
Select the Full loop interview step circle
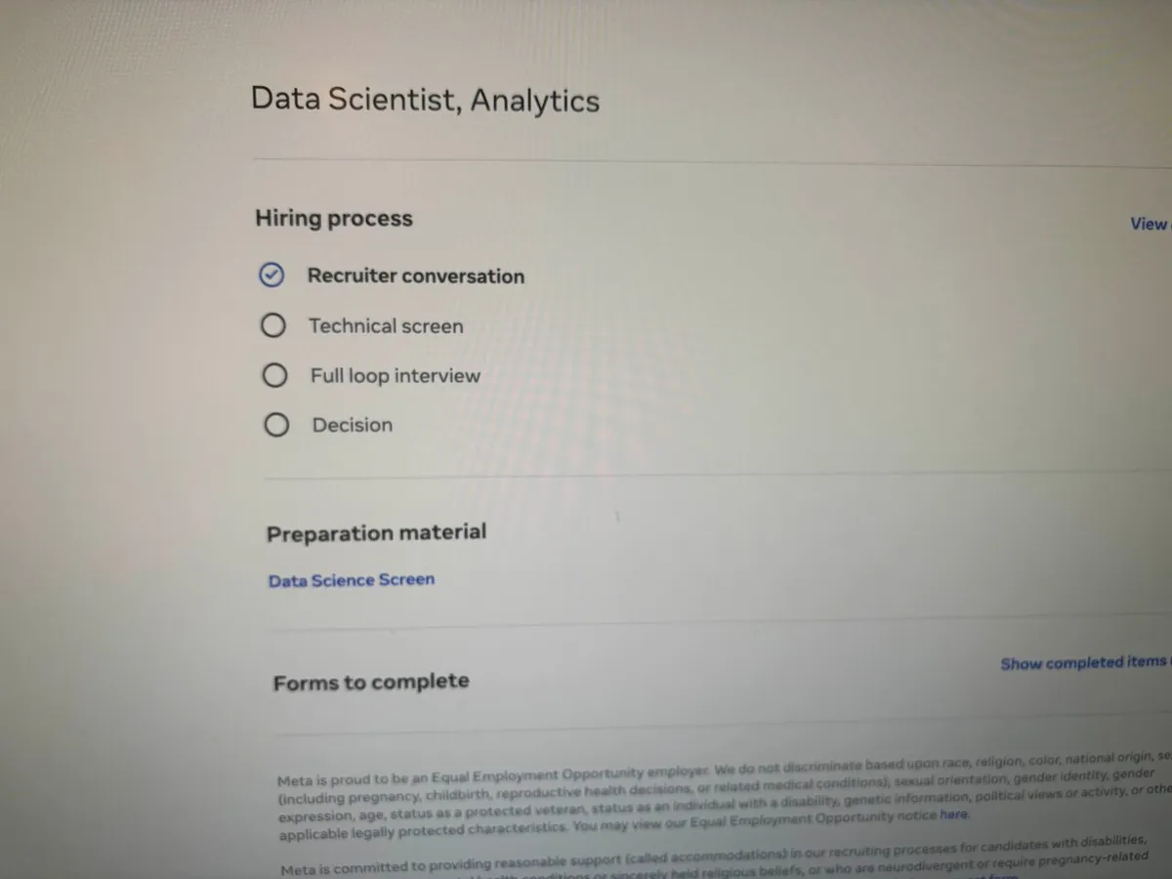click(275, 376)
